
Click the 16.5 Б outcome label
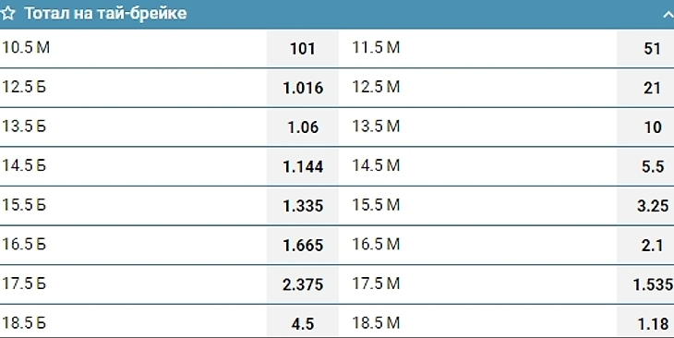pyautogui.click(x=24, y=244)
